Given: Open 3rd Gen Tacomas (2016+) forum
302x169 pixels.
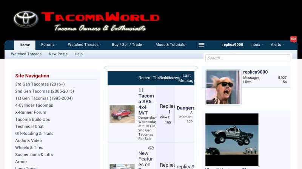Looking at the screenshot, I should click(40, 84).
